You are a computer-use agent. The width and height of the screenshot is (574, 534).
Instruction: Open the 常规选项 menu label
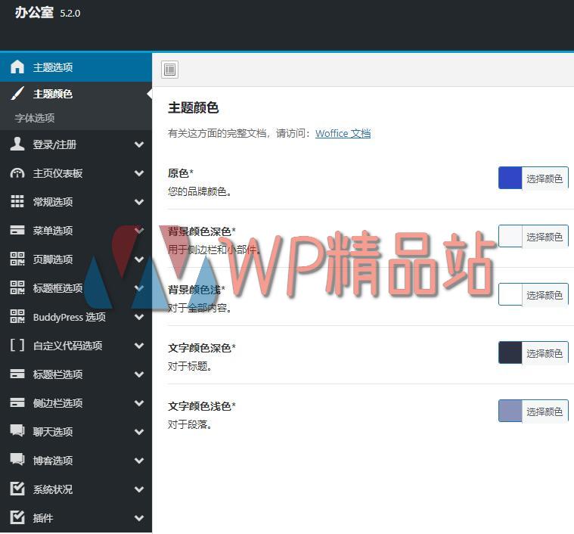(x=53, y=202)
